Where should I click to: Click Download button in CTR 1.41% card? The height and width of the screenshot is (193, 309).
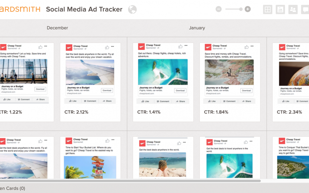[180, 91]
